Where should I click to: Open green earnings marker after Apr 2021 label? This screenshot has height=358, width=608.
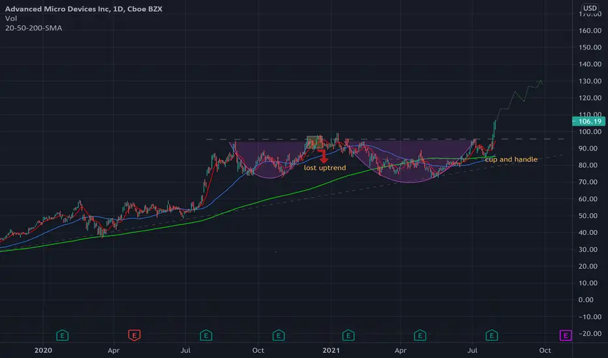(x=420, y=335)
